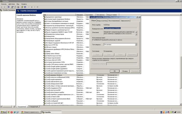182x114 pixels.
Task: Sort by the 'Описание' column header
Action: point(80,15)
